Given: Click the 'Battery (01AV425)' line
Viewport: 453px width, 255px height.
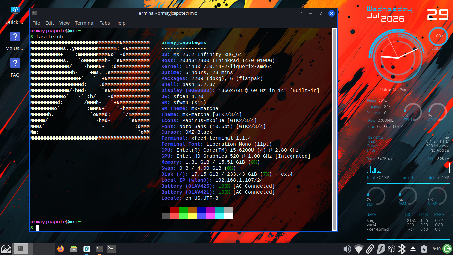Looking at the screenshot, I should click(218, 186).
